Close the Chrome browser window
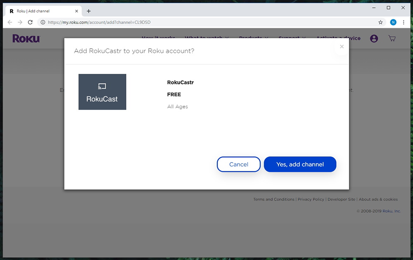 (403, 7)
